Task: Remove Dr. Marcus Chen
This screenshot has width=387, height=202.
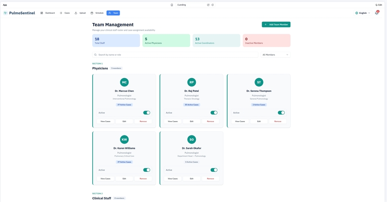Action: [x=143, y=121]
